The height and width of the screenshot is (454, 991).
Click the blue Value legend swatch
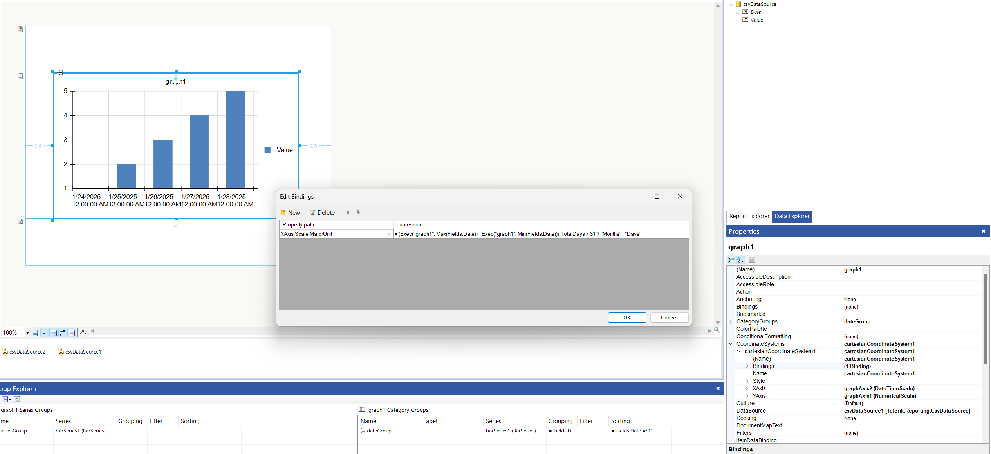[x=267, y=150]
